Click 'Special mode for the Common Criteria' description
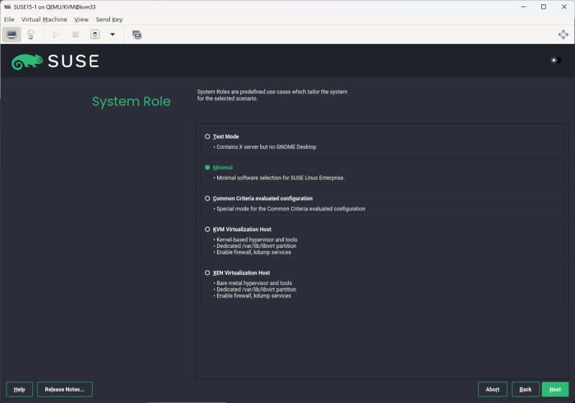This screenshot has width=575, height=403. click(x=291, y=209)
